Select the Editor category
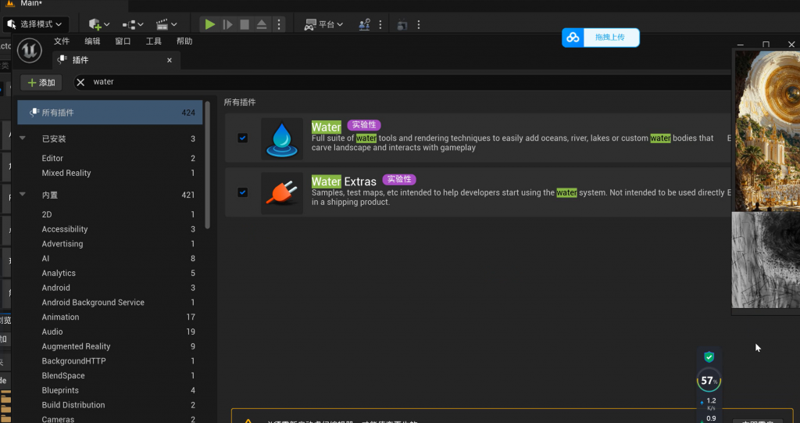 [x=109, y=159]
